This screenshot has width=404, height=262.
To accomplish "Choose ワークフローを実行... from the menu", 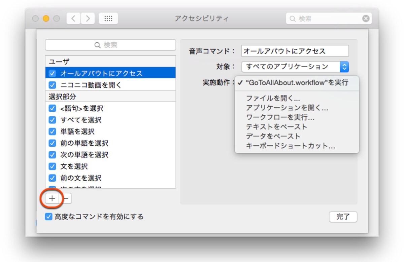I will coord(297,117).
